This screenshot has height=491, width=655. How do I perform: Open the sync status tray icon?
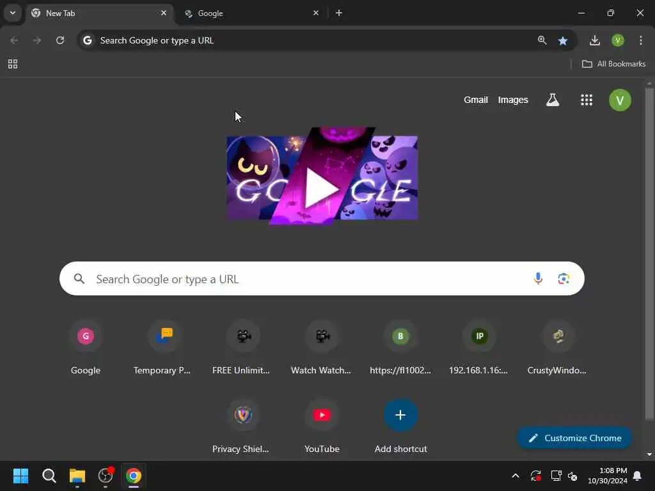pyautogui.click(x=536, y=476)
